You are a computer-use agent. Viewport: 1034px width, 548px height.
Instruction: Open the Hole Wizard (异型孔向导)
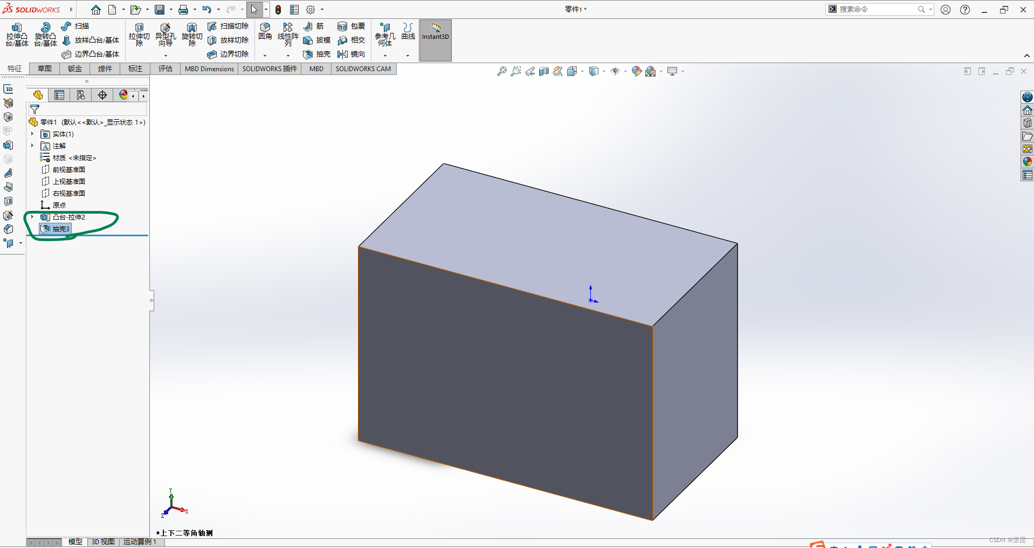tap(166, 35)
